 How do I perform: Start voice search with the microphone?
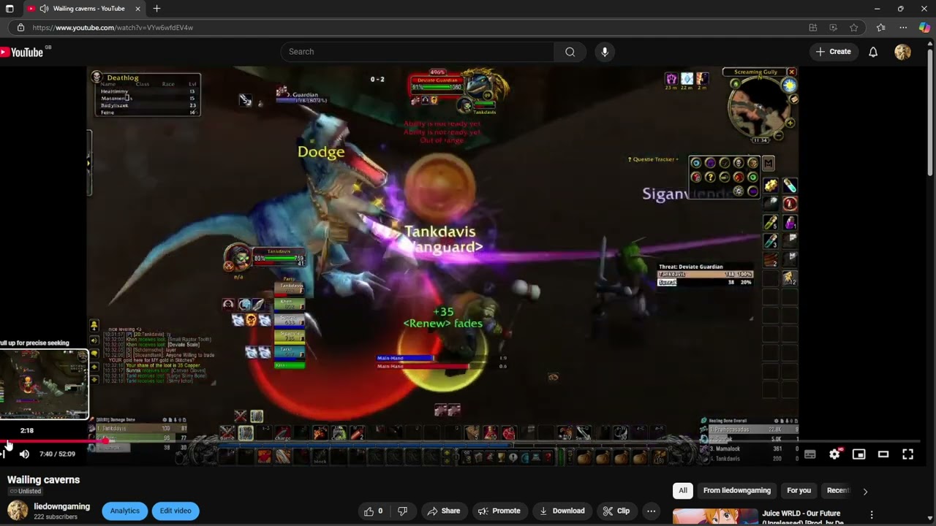605,52
